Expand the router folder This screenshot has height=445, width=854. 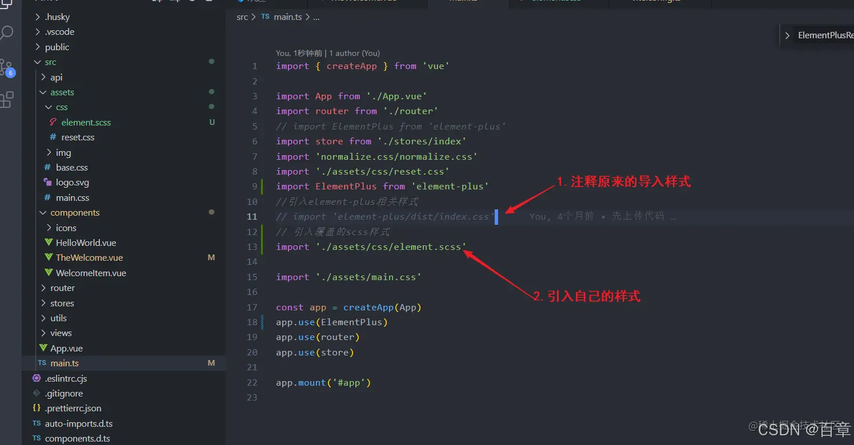point(43,288)
